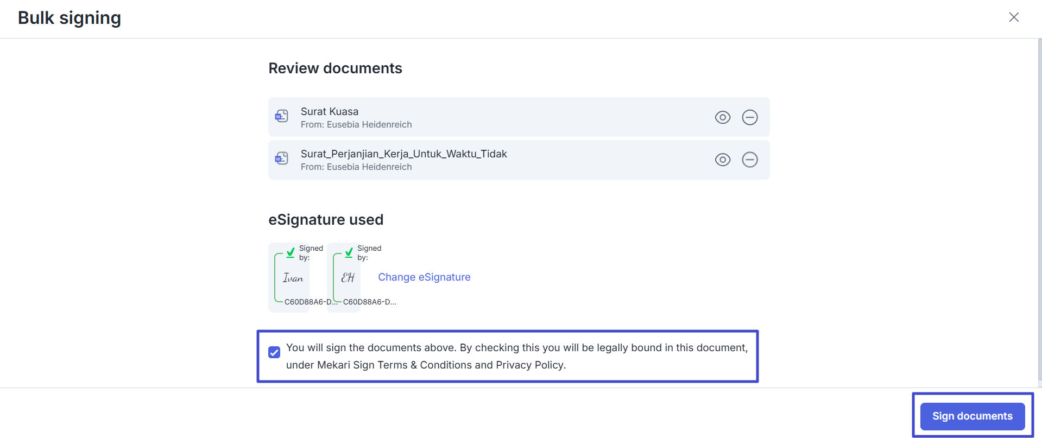The width and height of the screenshot is (1042, 438).
Task: Click the vertical scrollbar on right edge
Action: pos(1039,212)
